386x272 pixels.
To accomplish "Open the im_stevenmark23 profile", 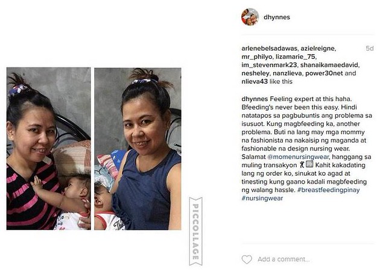I will coord(269,65).
